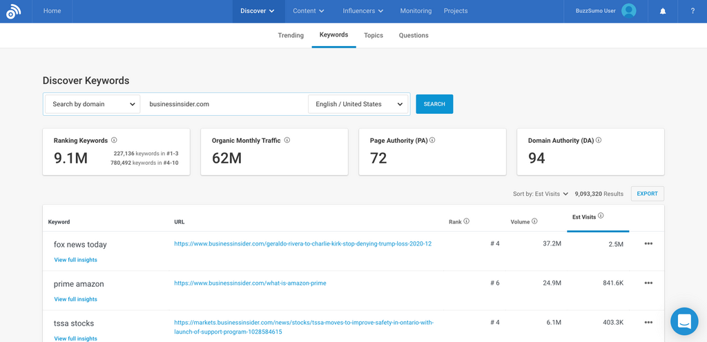The width and height of the screenshot is (707, 342).
Task: Click info icon next to Organic Monthly Traffic
Action: (287, 140)
